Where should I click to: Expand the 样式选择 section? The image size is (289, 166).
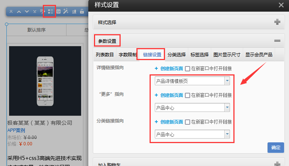tap(277, 22)
